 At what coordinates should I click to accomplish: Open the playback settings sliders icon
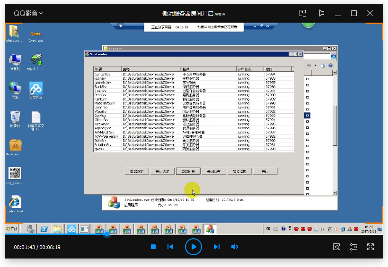coord(353,247)
